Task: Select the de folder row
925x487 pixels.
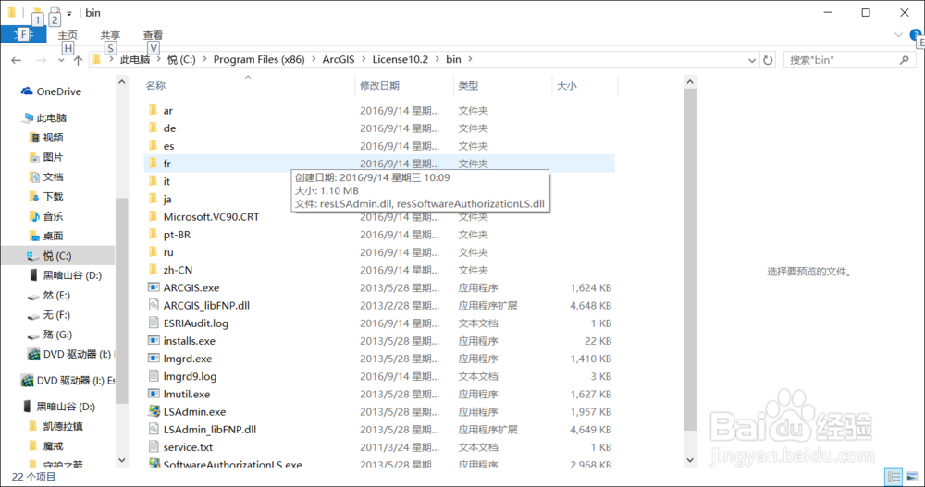Action: click(x=379, y=128)
